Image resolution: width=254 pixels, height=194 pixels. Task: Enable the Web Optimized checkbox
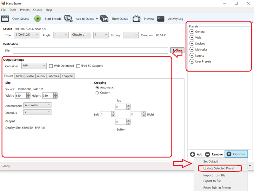(51, 66)
